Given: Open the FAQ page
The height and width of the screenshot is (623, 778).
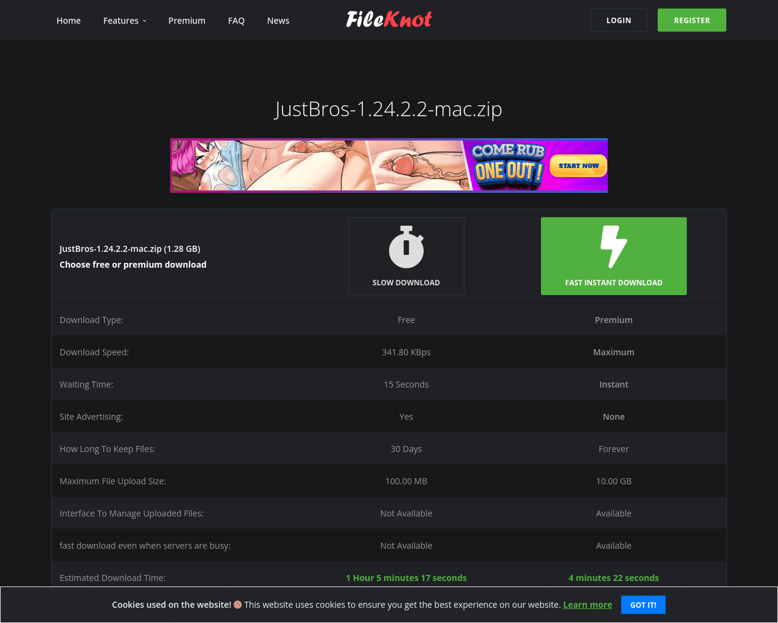Looking at the screenshot, I should [236, 21].
